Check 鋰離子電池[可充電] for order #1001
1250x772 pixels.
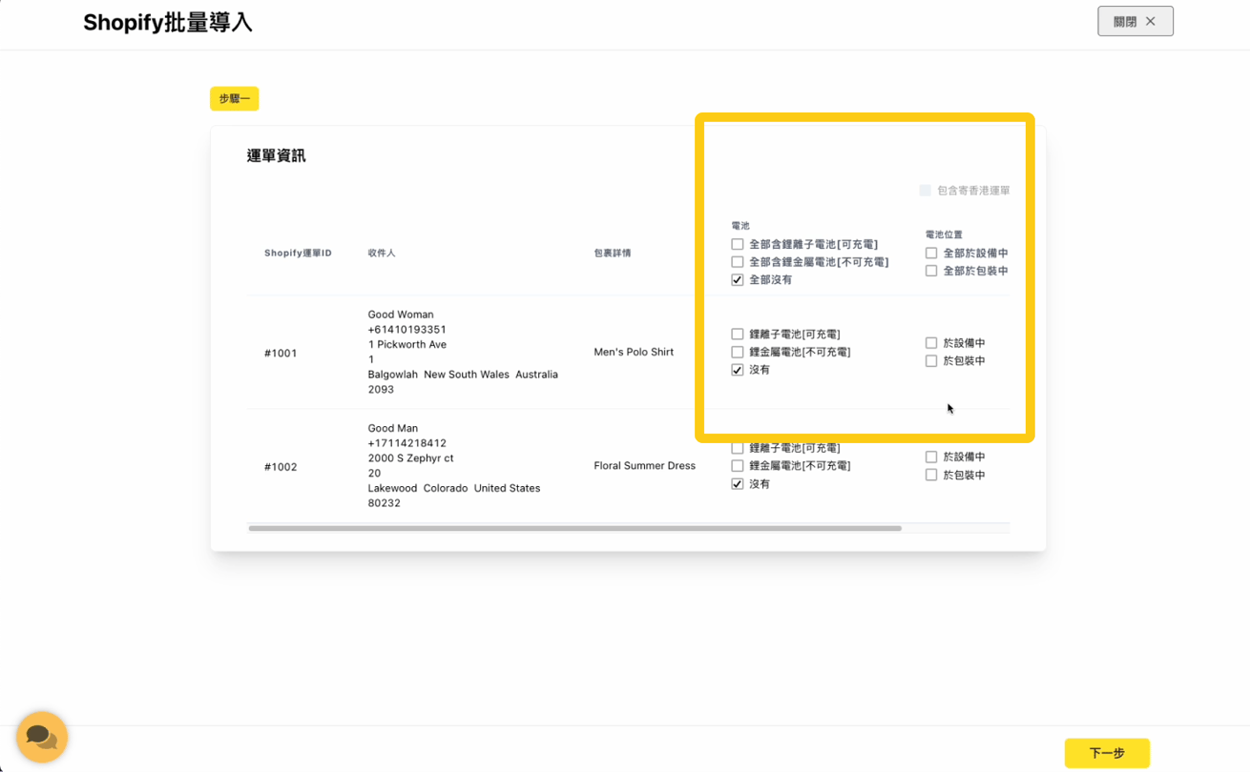[x=738, y=335]
